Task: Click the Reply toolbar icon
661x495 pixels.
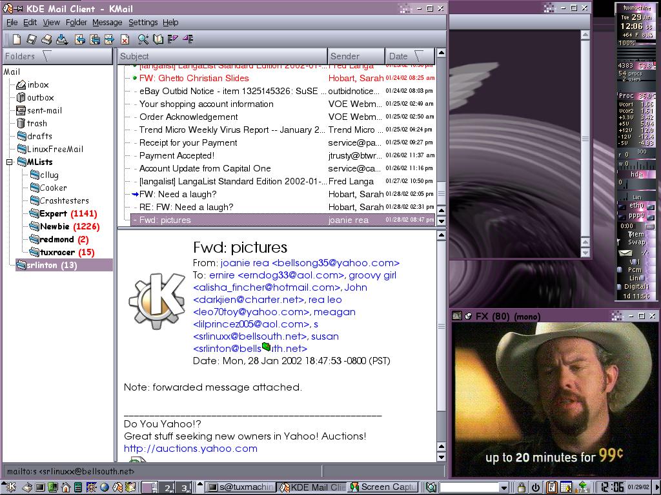Action: point(79,39)
